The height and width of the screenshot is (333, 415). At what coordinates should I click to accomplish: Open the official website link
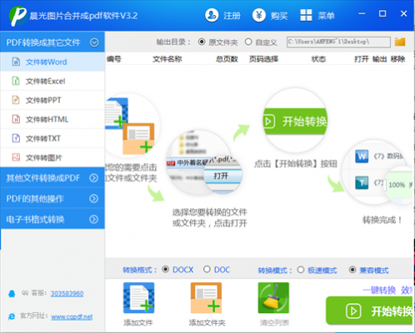[x=72, y=316]
